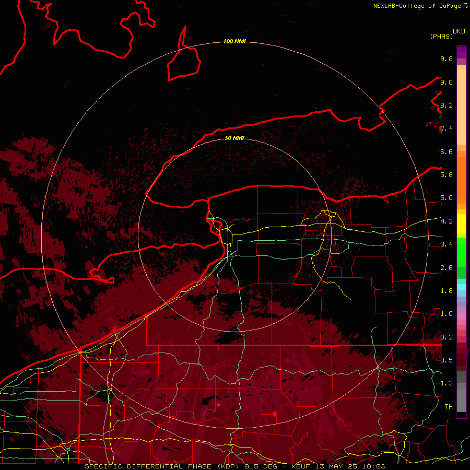This screenshot has height=470, width=470.
Task: Click the NEXLAB-College of DuPage credit text
Action: [417, 6]
